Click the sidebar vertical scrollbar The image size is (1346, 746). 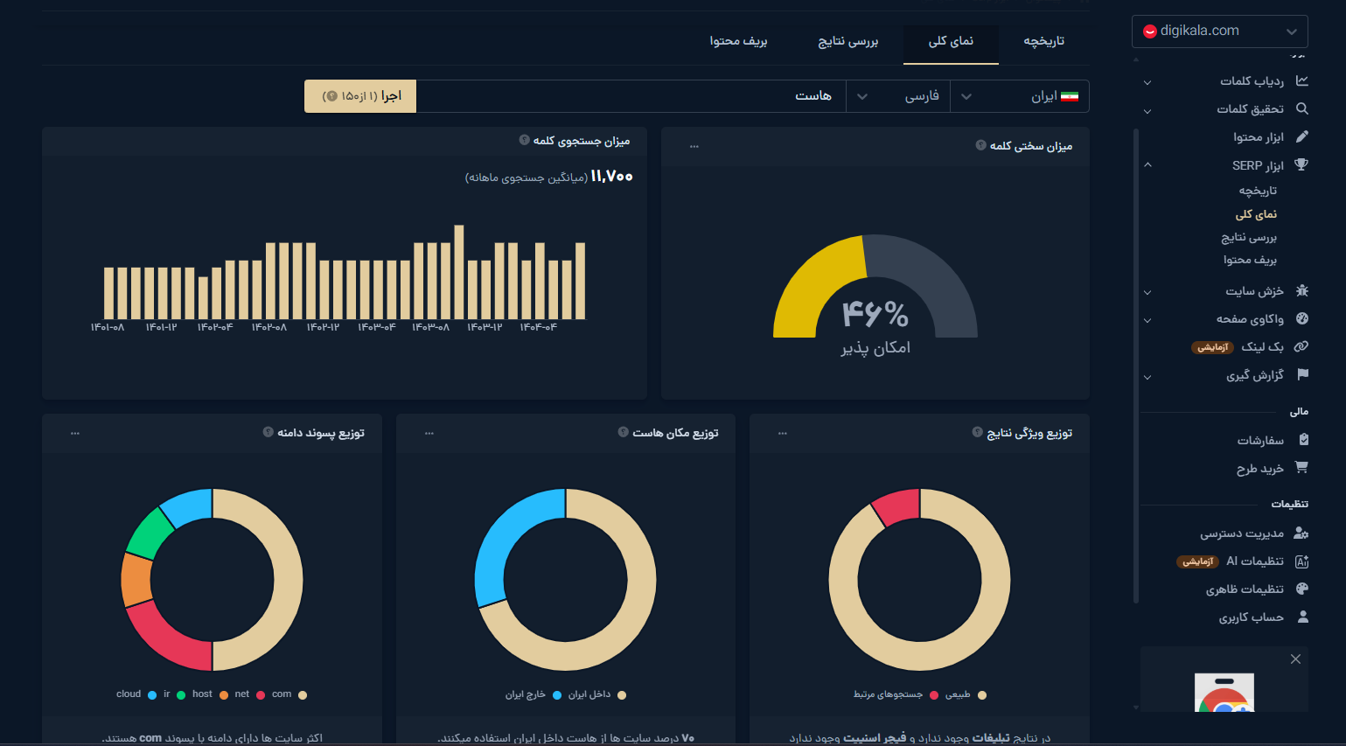[1136, 366]
